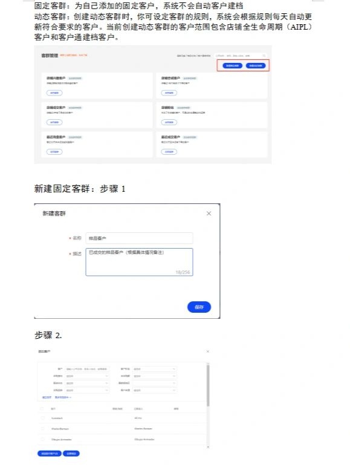Click scrollbar down arrow in step 2 dialog
Image resolution: width=350 pixels, height=467 pixels.
(x=208, y=447)
